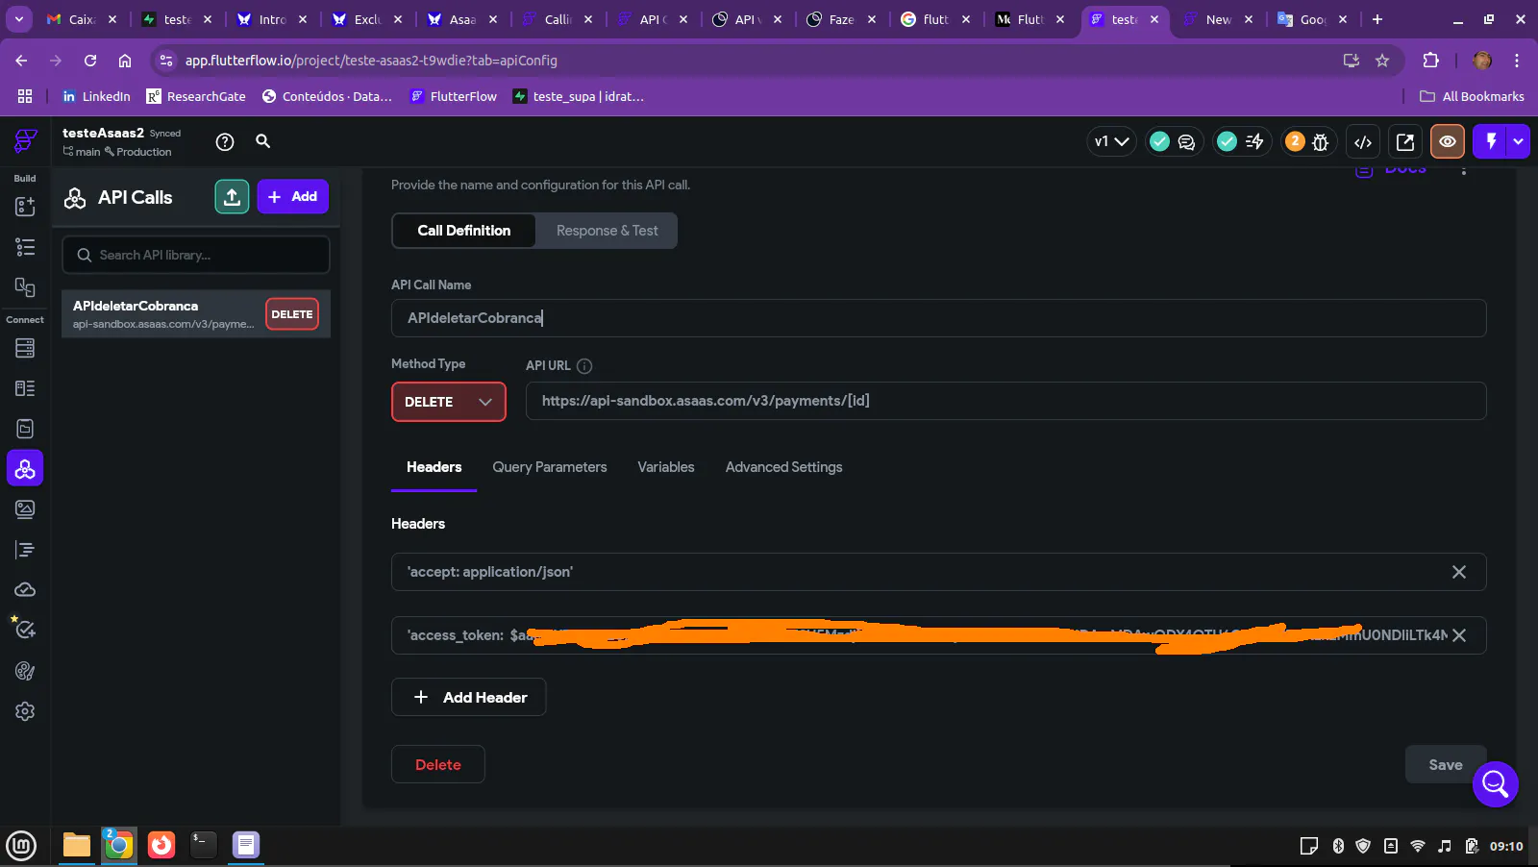Screen dimensions: 1538x867
Task: Click the Chrome Extensions puzzle icon
Action: (x=1430, y=61)
